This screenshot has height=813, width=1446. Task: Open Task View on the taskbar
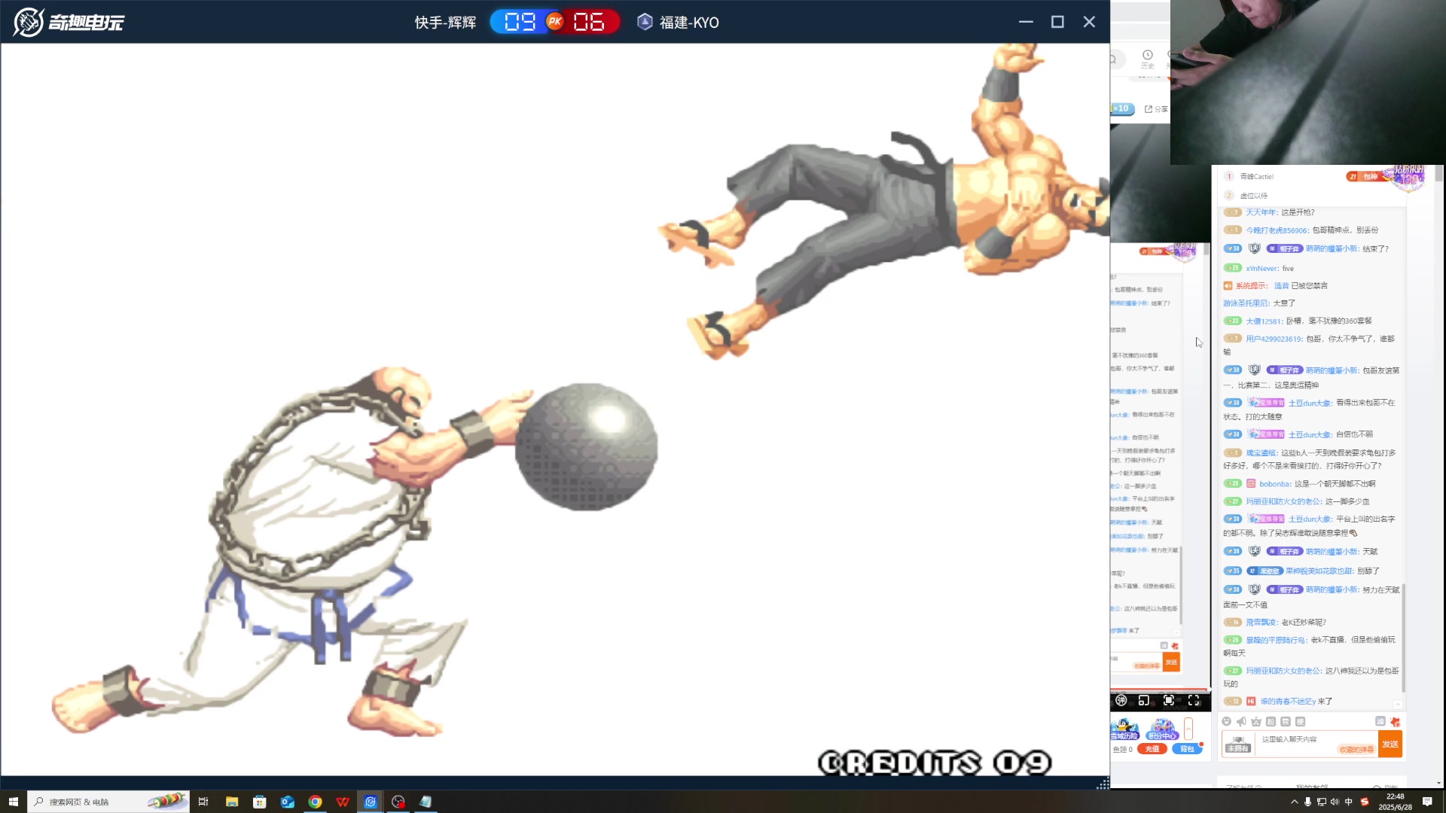pos(203,802)
